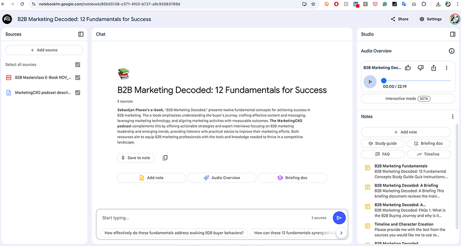This screenshot has height=246, width=461.
Task: Bookmark this page with star icon
Action: [x=313, y=4]
